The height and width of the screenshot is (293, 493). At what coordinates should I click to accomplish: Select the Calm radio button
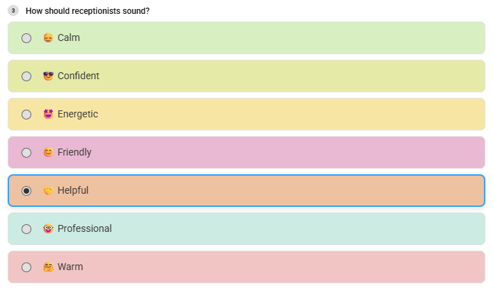26,38
